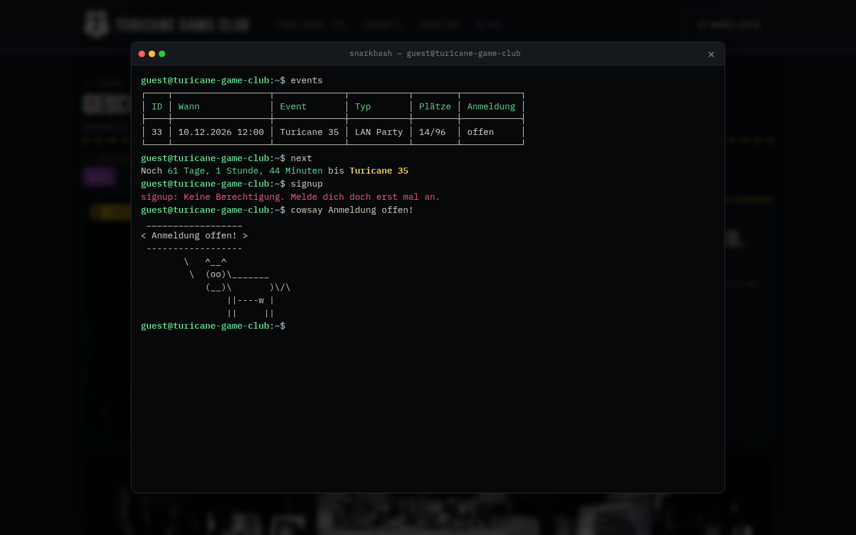This screenshot has height=535, width=856.
Task: Click the typed 'signup' command
Action: 307,184
